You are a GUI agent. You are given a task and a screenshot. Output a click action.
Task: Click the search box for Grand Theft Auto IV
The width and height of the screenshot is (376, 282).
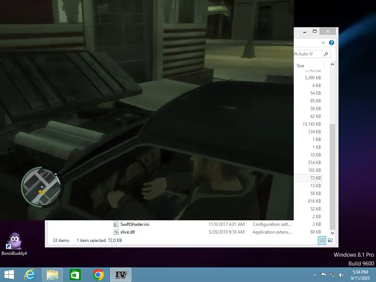(x=312, y=54)
